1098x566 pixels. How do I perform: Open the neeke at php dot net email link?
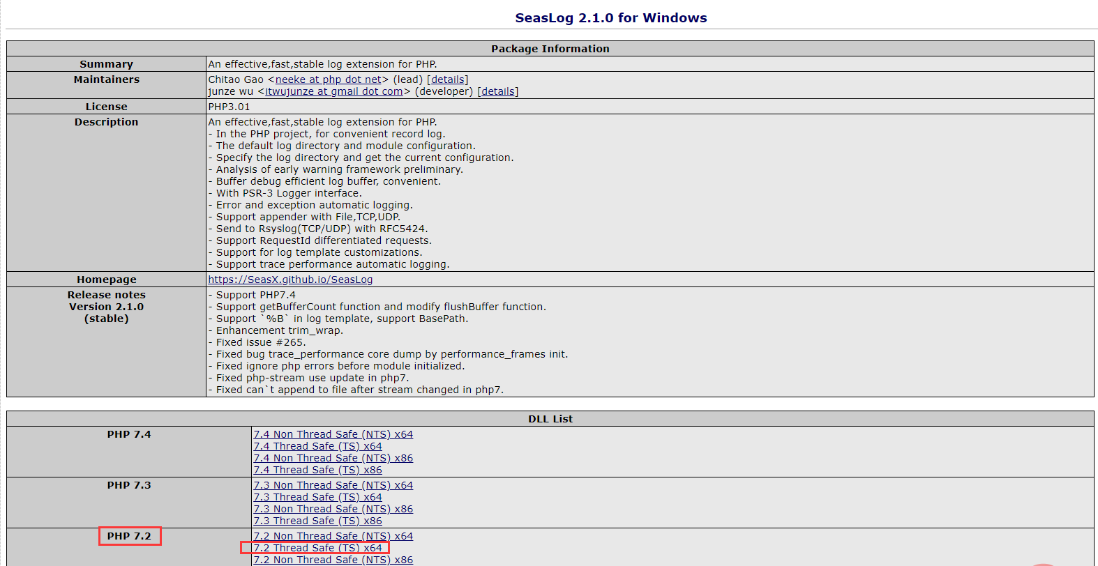click(x=329, y=79)
